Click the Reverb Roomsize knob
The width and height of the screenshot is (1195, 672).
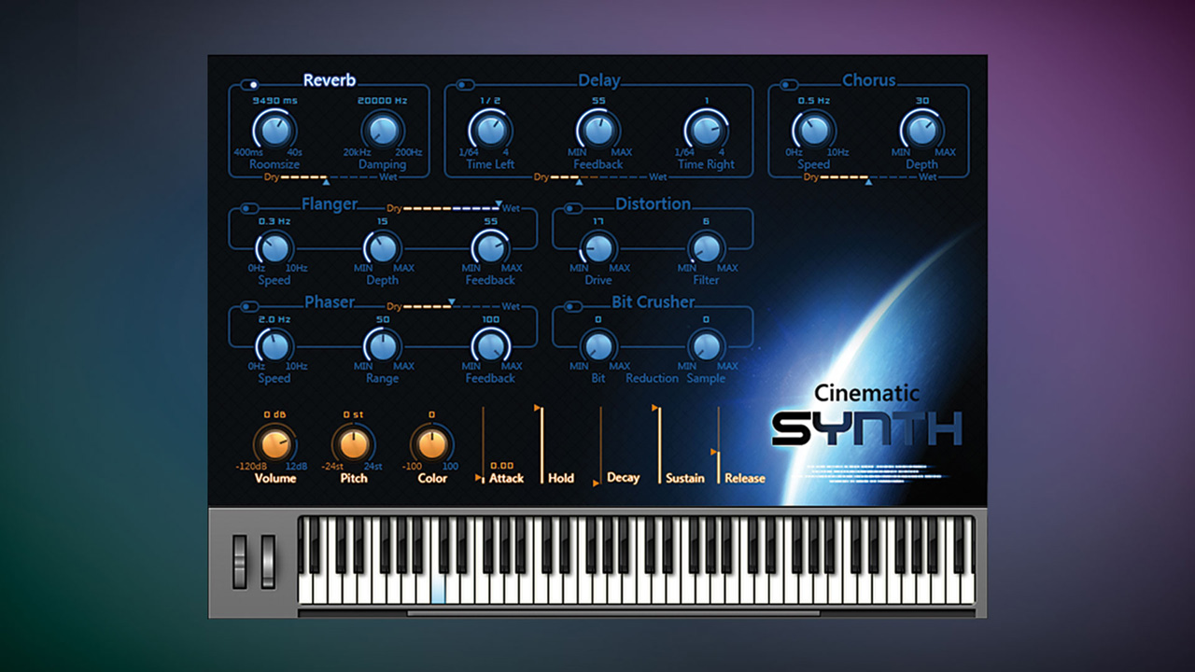coord(274,130)
